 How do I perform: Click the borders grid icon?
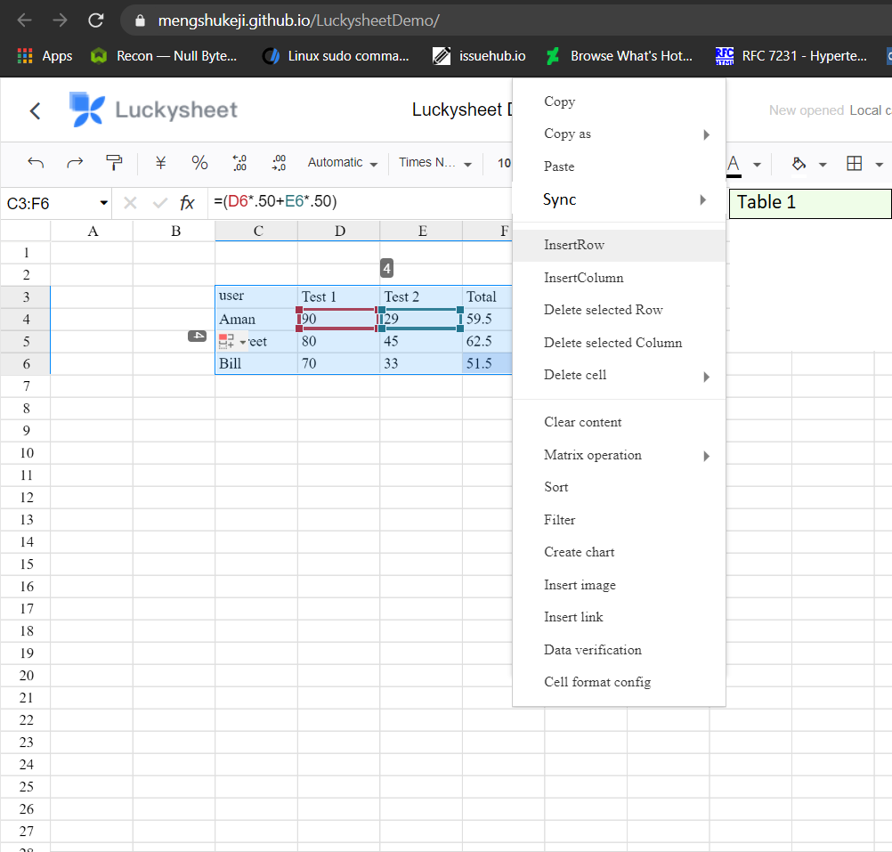856,164
